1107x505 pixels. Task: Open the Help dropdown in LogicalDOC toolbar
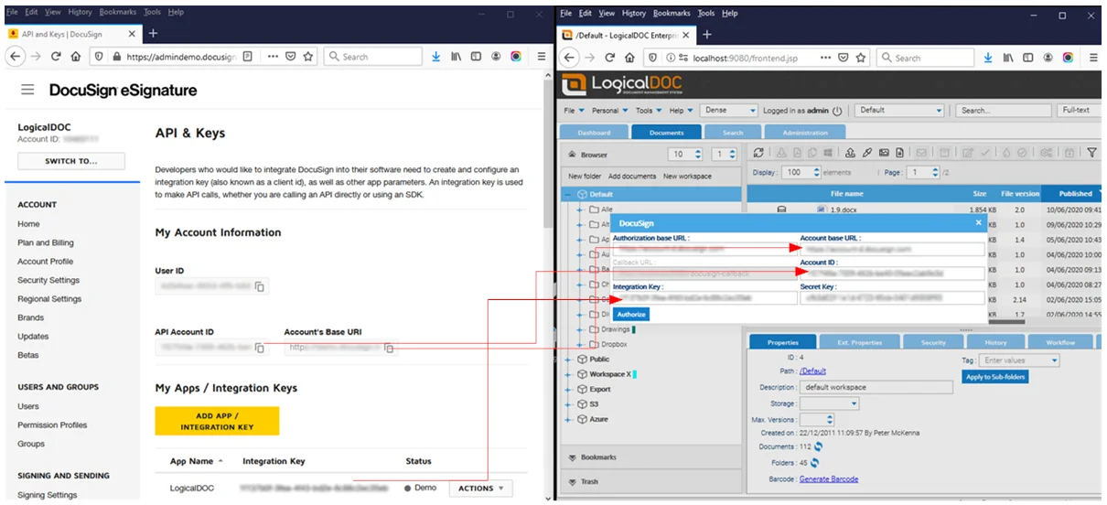pos(681,111)
